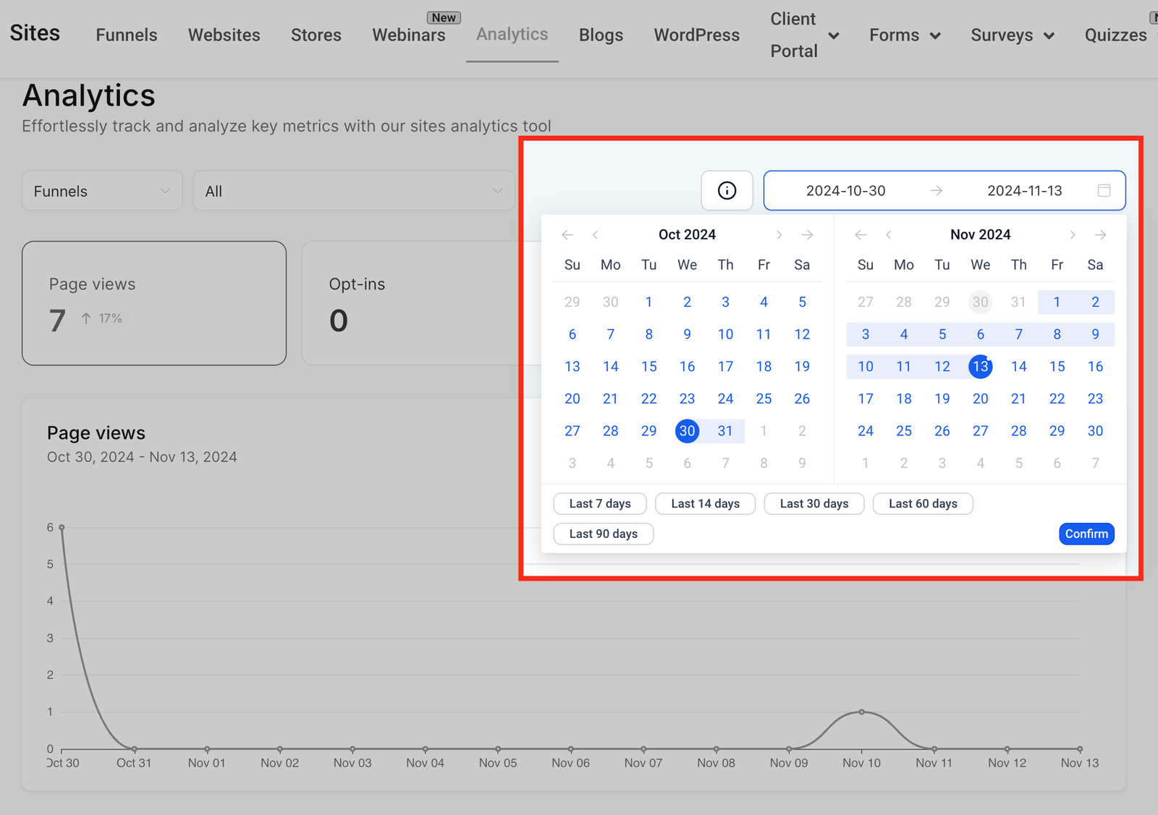This screenshot has width=1158, height=815.
Task: Click the calendar icon in date field
Action: point(1104,190)
